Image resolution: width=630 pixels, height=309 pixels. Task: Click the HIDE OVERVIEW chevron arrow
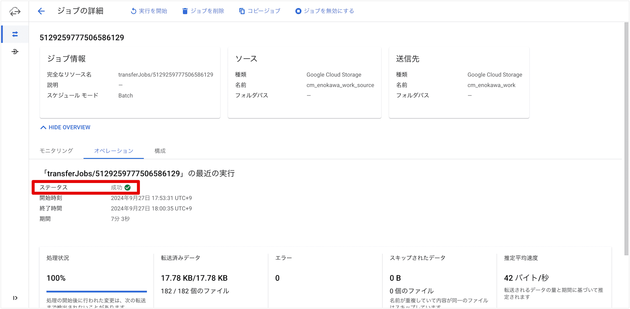click(x=43, y=127)
